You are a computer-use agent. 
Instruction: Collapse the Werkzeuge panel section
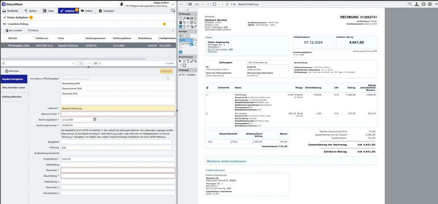pyautogui.click(x=195, y=14)
